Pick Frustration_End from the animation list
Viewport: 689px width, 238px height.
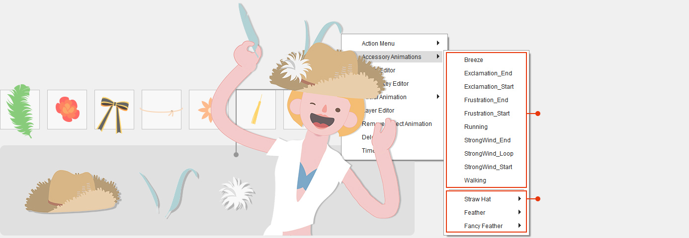click(487, 100)
